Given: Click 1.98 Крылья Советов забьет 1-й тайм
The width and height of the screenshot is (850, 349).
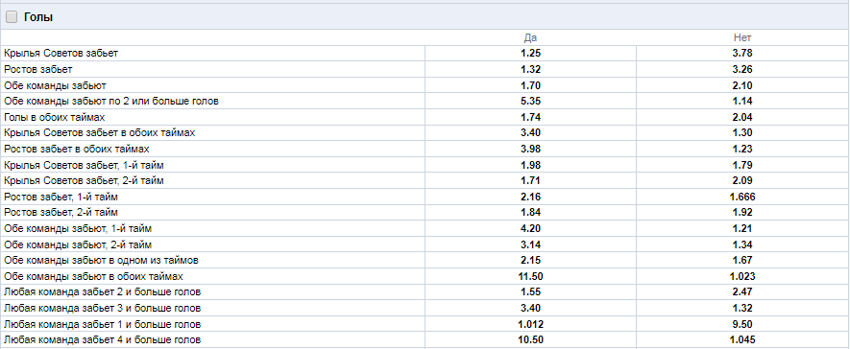Looking at the screenshot, I should 530,165.
